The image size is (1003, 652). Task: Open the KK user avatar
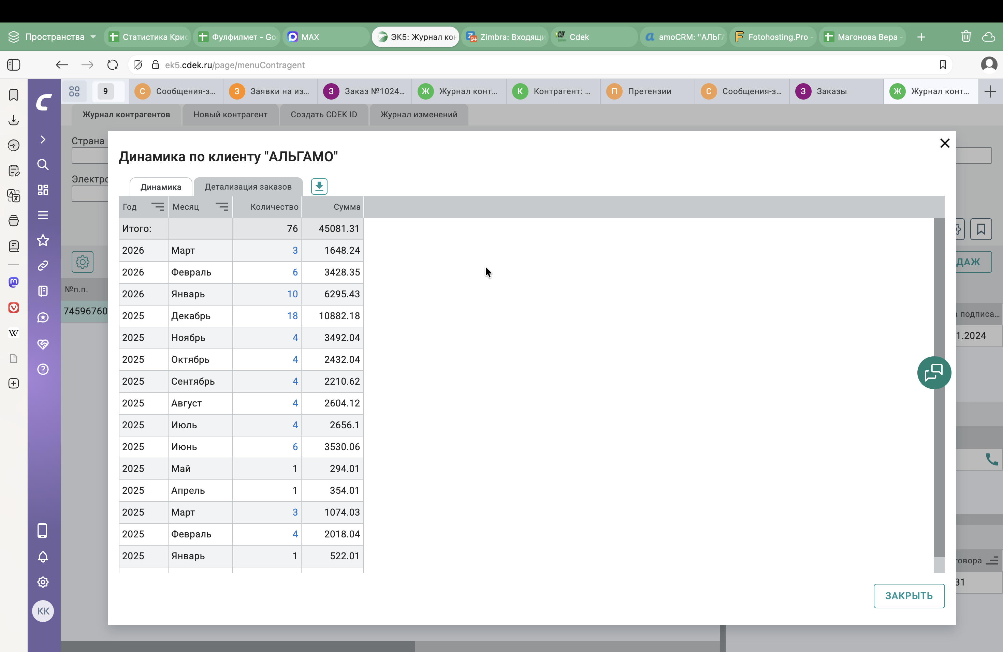coord(43,611)
